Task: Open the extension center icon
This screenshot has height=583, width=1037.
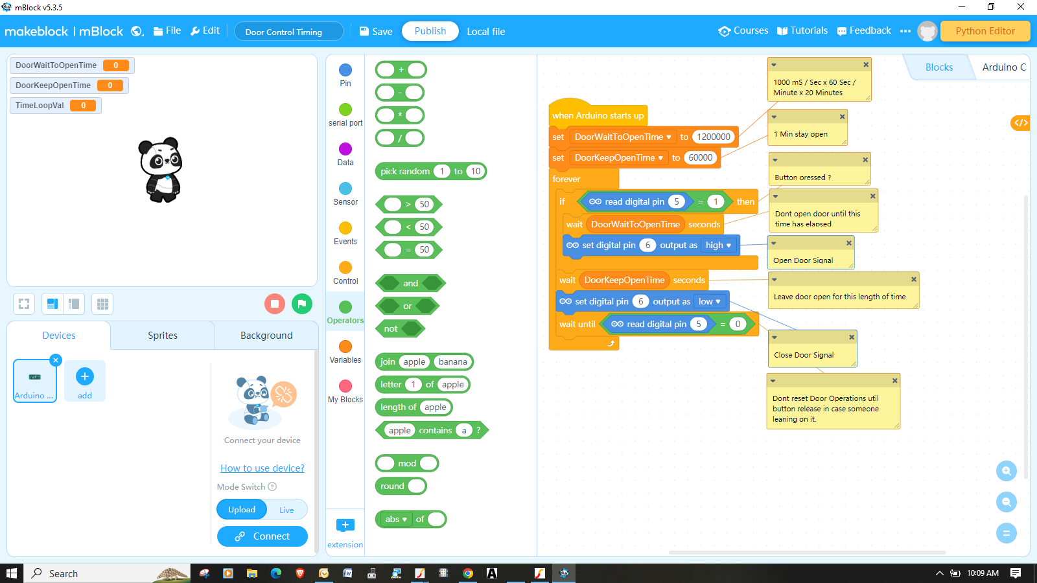Action: pos(345,525)
